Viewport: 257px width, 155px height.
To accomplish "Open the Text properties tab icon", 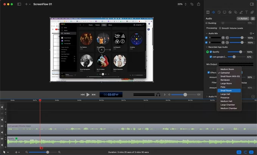I will pyautogui.click(x=247, y=12).
